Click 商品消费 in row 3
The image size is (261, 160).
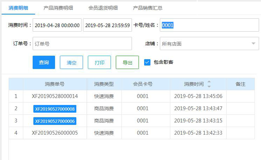coord(104,121)
